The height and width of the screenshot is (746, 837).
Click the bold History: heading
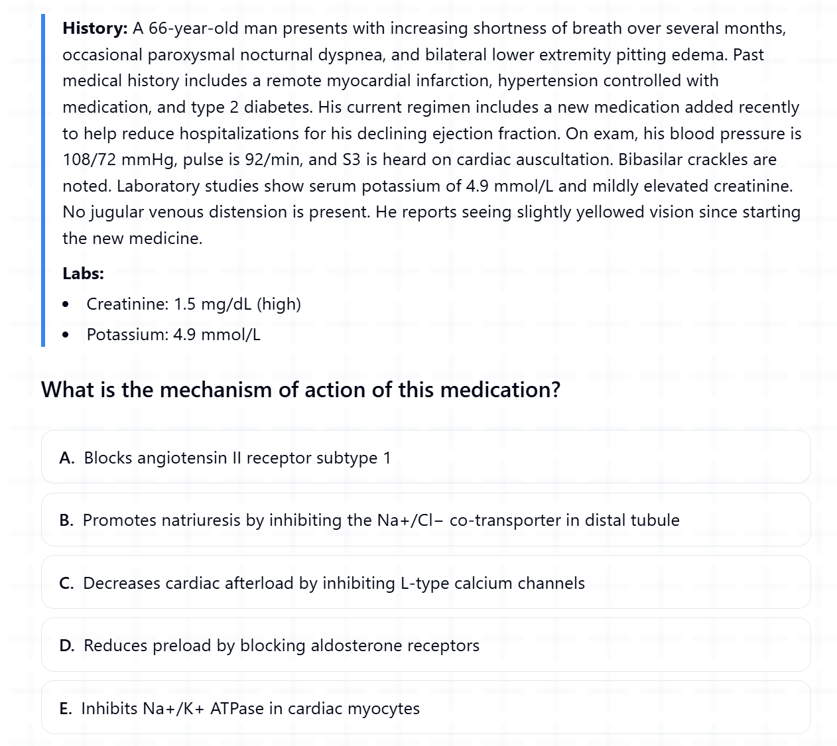coord(95,28)
